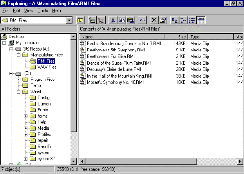Click the Delete X toolbar icon
244x174 pixels.
pos(154,20)
